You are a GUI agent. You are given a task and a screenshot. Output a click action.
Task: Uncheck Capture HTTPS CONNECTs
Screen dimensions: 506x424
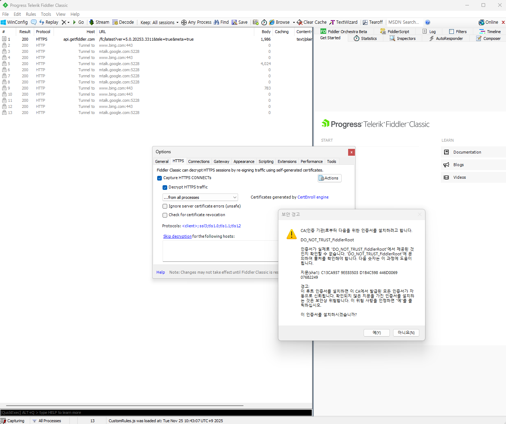(159, 178)
